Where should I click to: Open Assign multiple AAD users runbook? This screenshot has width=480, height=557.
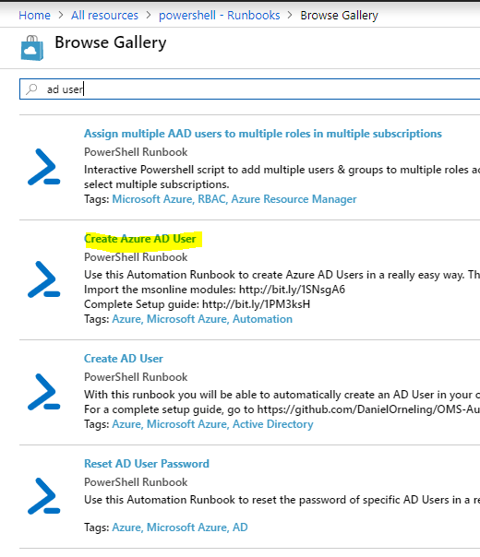(263, 134)
